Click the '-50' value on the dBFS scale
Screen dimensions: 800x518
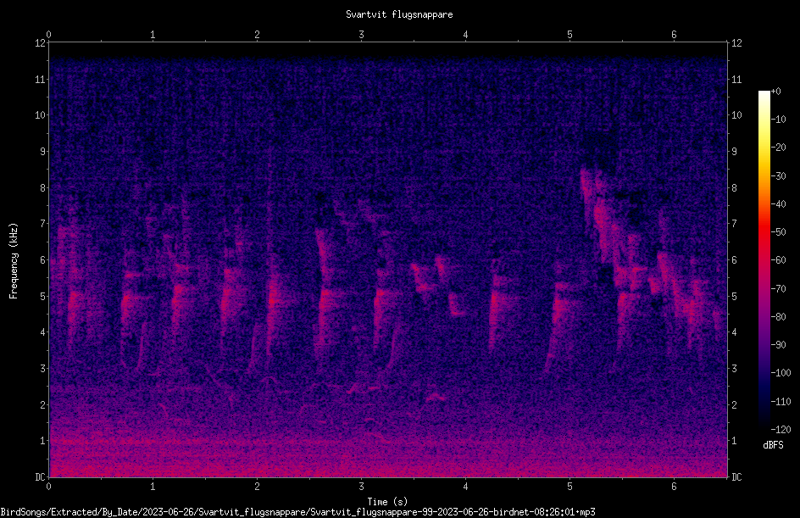pyautogui.click(x=779, y=232)
